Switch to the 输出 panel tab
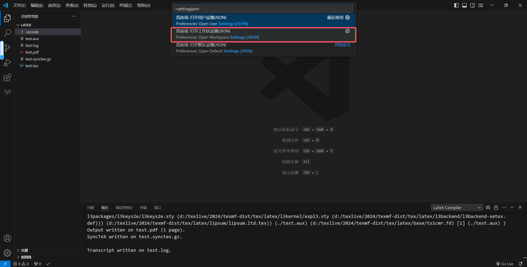Viewport: 527px width, 267px height. 105,207
